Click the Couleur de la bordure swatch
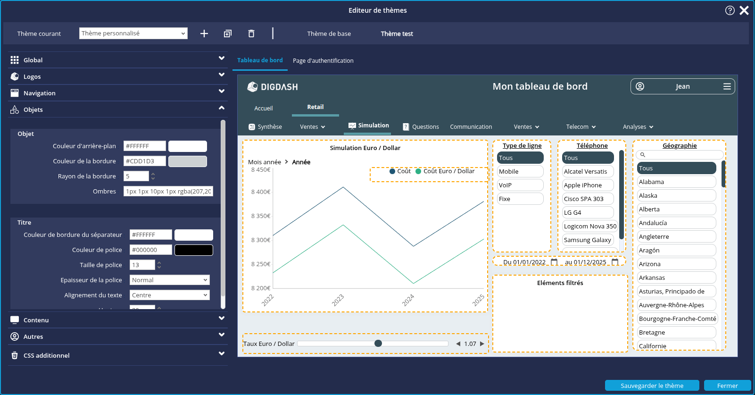The width and height of the screenshot is (755, 395). [x=188, y=161]
